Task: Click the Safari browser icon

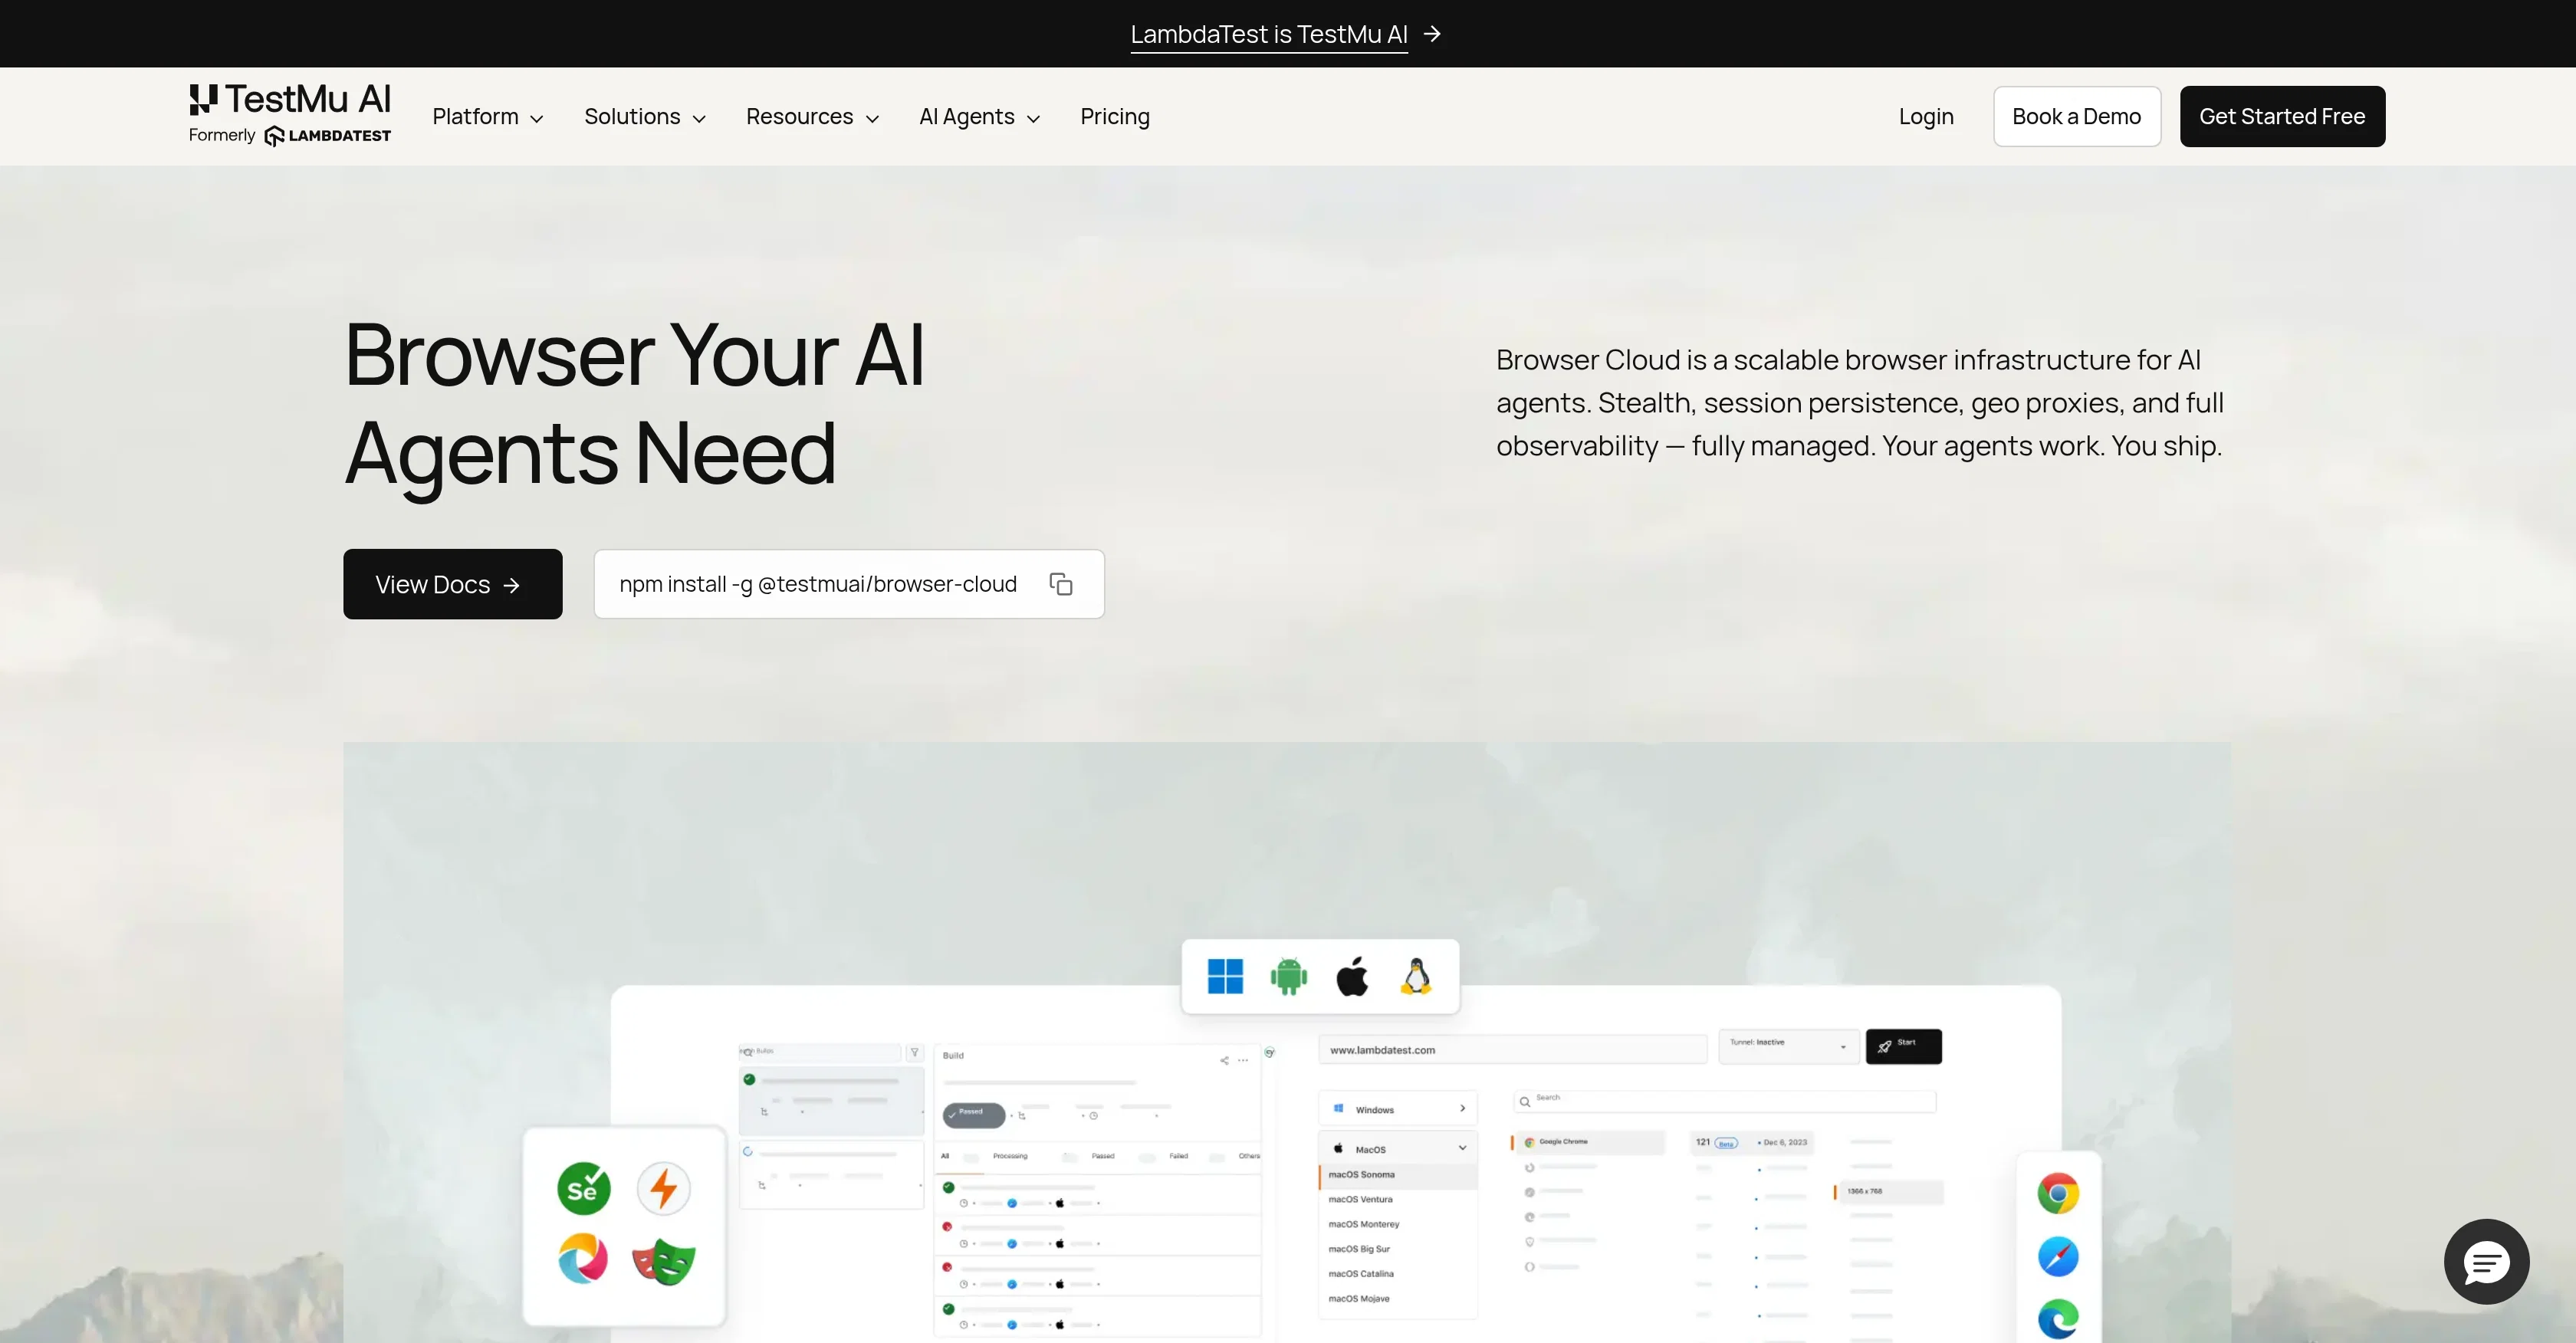Action: [x=2058, y=1256]
